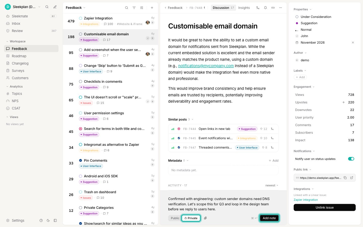Viewport: 363px width, 227px height.
Task: Open the three-dot more options menu
Action: [281, 8]
